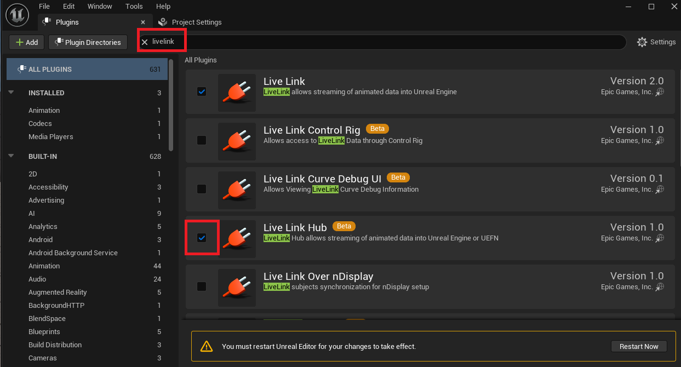Click the Beta badge on Curve Debug UI
The width and height of the screenshot is (681, 367).
pos(398,177)
